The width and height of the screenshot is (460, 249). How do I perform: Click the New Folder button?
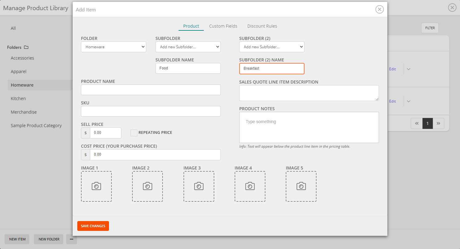coord(48,239)
